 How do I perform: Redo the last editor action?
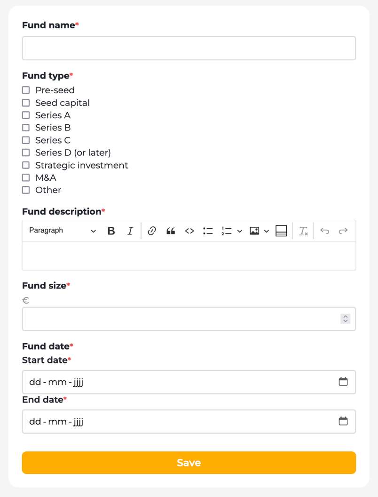pos(343,231)
